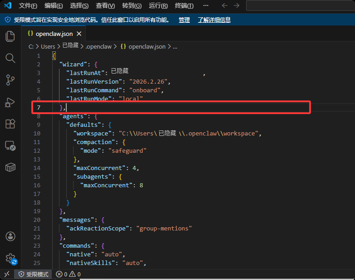Show more menus via the ellipsis
This screenshot has height=280, width=355.
coord(206,5)
